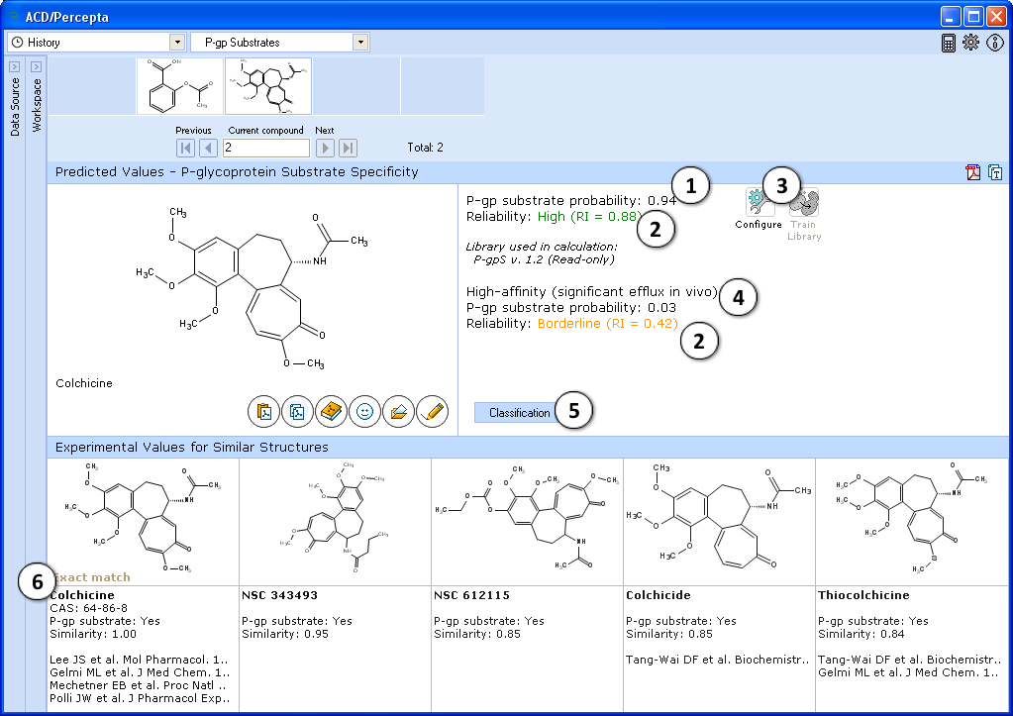
Task: Select the Classification tab
Action: (519, 413)
